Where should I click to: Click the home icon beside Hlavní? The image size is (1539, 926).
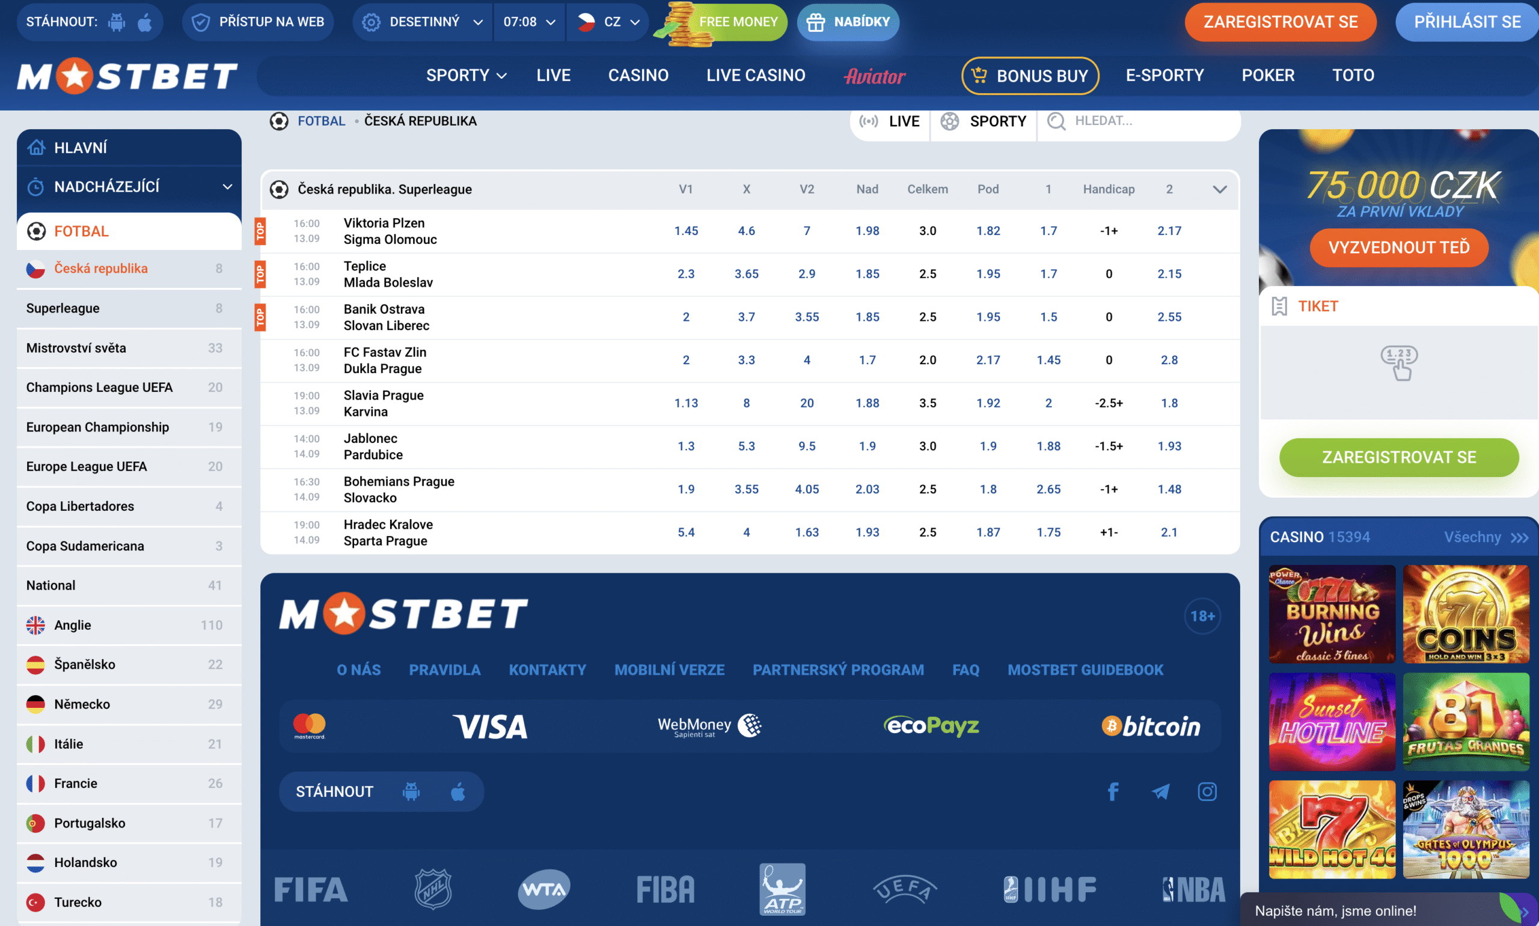(x=36, y=147)
